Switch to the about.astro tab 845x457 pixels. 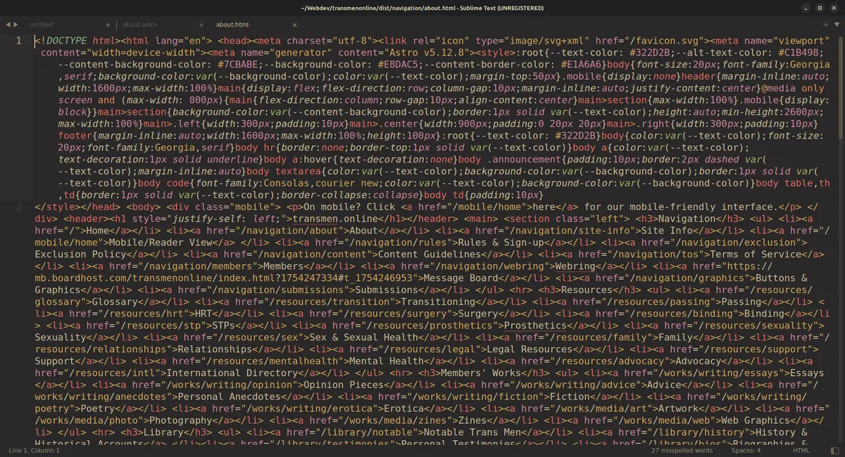pos(139,25)
